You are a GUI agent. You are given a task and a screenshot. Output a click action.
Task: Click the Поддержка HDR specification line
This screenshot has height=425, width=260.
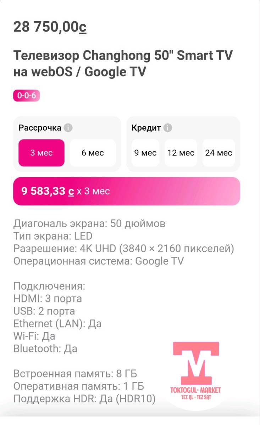[x=84, y=399]
